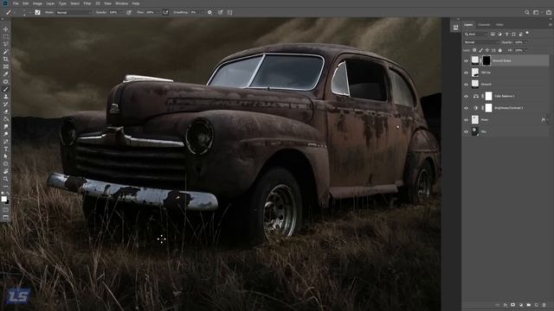This screenshot has width=554, height=311.
Task: Click the foreground color swatch
Action: (x=3, y=199)
